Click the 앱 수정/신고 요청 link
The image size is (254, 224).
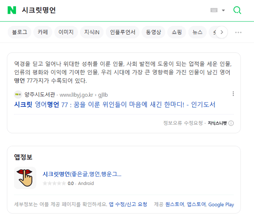128,204
